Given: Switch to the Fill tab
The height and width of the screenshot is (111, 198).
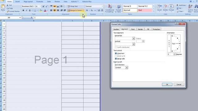Looking at the screenshot, I should pos(148,29).
